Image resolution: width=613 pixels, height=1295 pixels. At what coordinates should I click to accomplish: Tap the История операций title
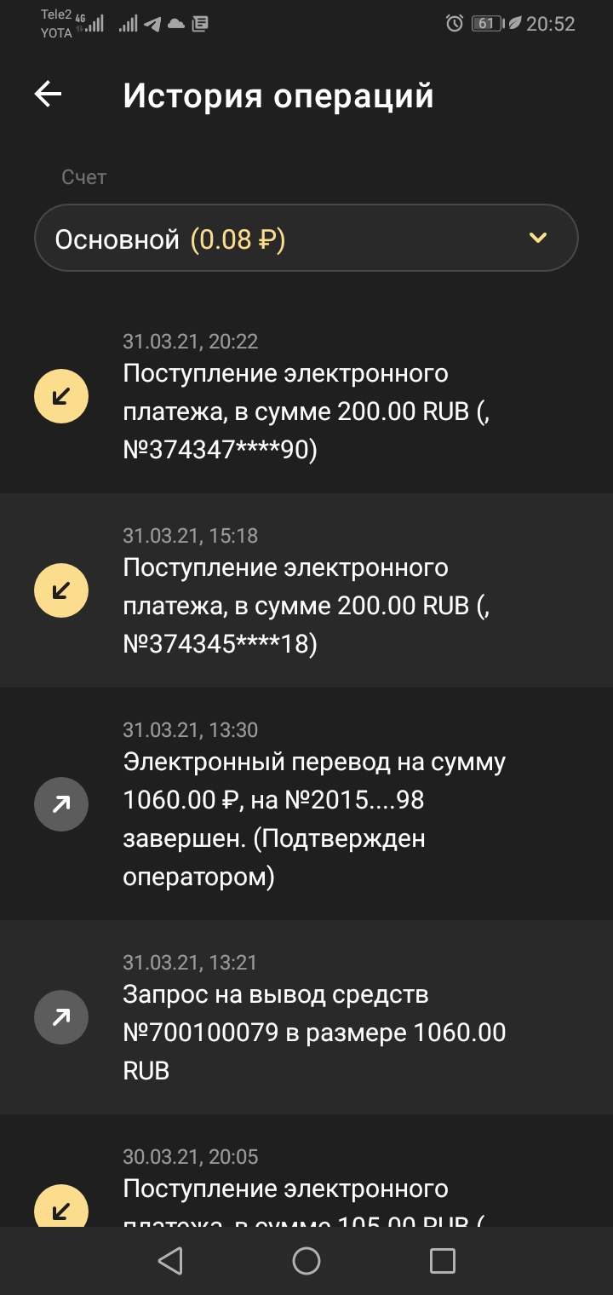point(278,95)
